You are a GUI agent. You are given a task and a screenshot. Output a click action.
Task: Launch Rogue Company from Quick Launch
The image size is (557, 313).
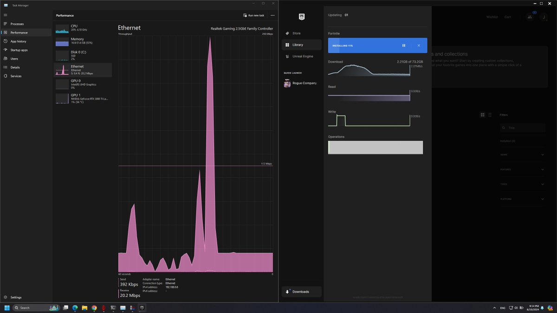coord(301,83)
